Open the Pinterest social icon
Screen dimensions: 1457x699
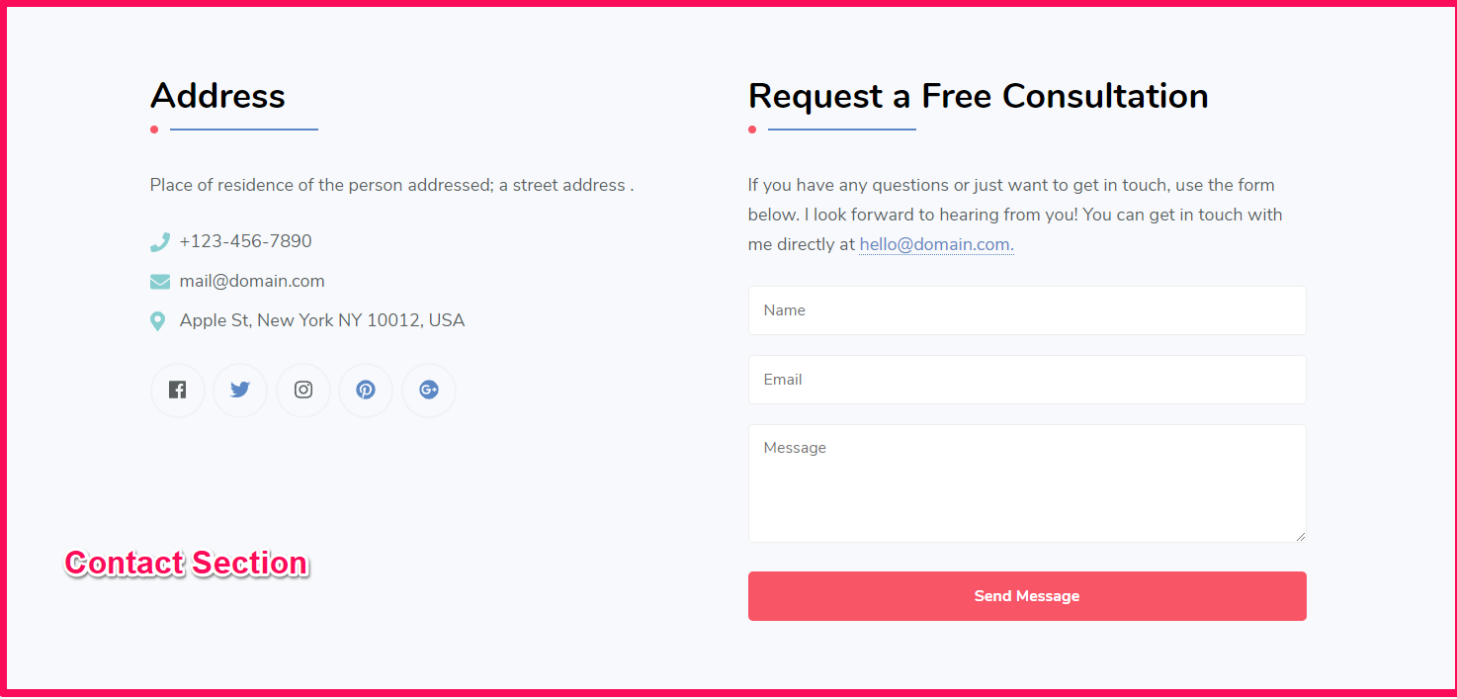(366, 390)
